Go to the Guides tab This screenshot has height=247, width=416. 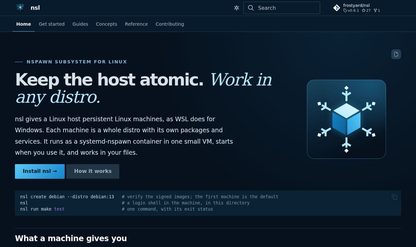[80, 24]
